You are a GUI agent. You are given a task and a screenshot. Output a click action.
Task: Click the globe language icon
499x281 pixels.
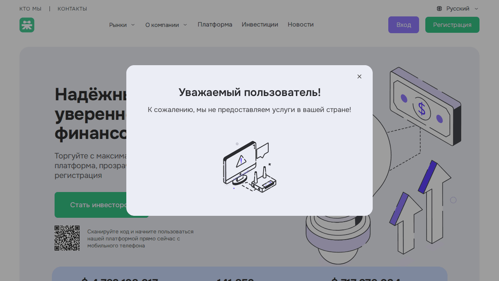[x=439, y=9]
